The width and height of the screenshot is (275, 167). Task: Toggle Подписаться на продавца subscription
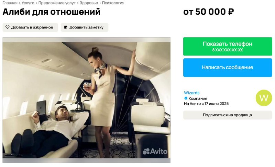[x=228, y=115]
